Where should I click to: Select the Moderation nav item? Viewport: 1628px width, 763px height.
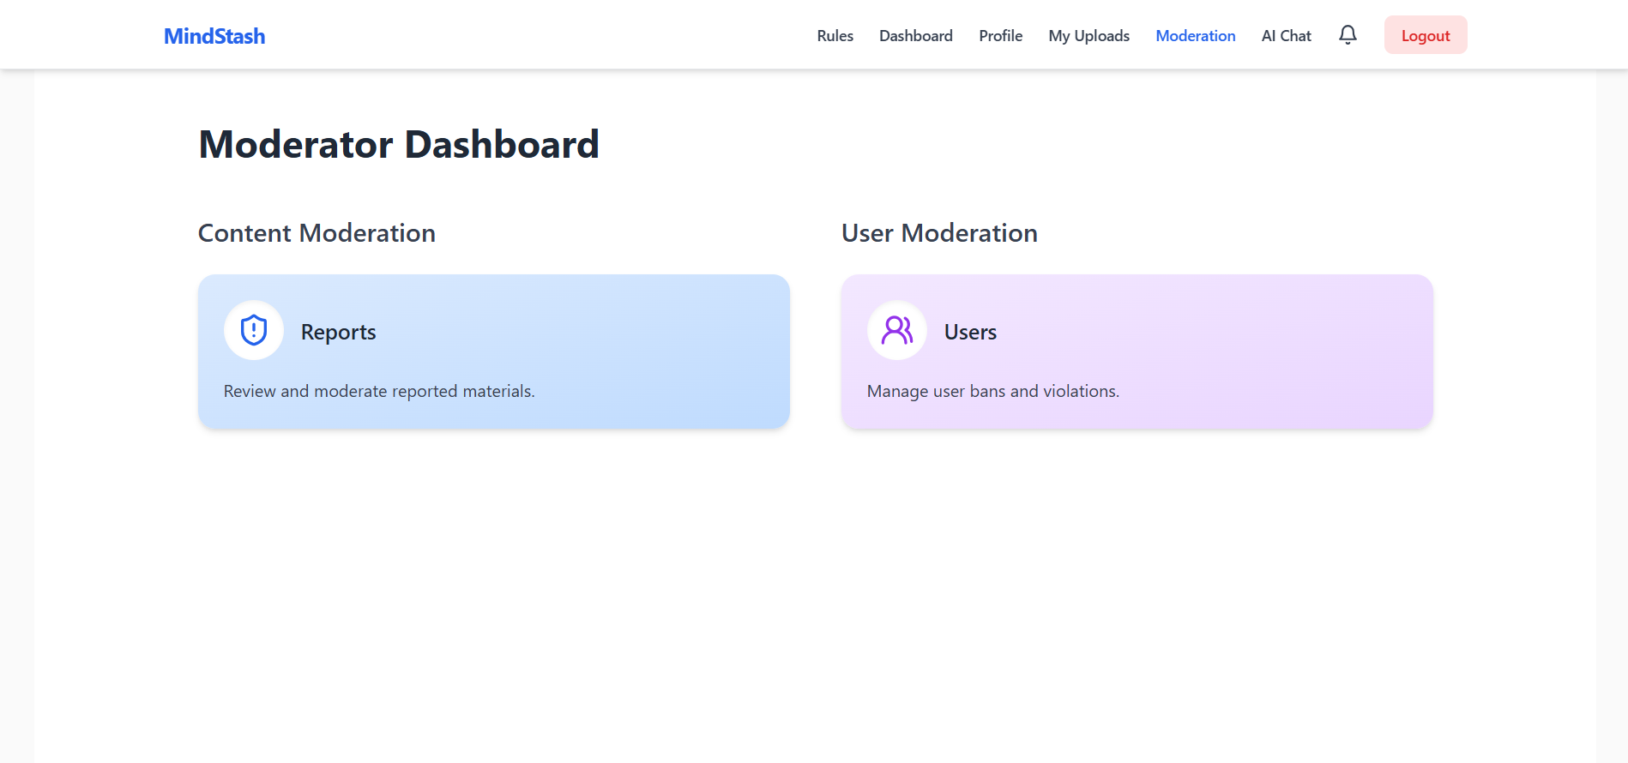1195,36
